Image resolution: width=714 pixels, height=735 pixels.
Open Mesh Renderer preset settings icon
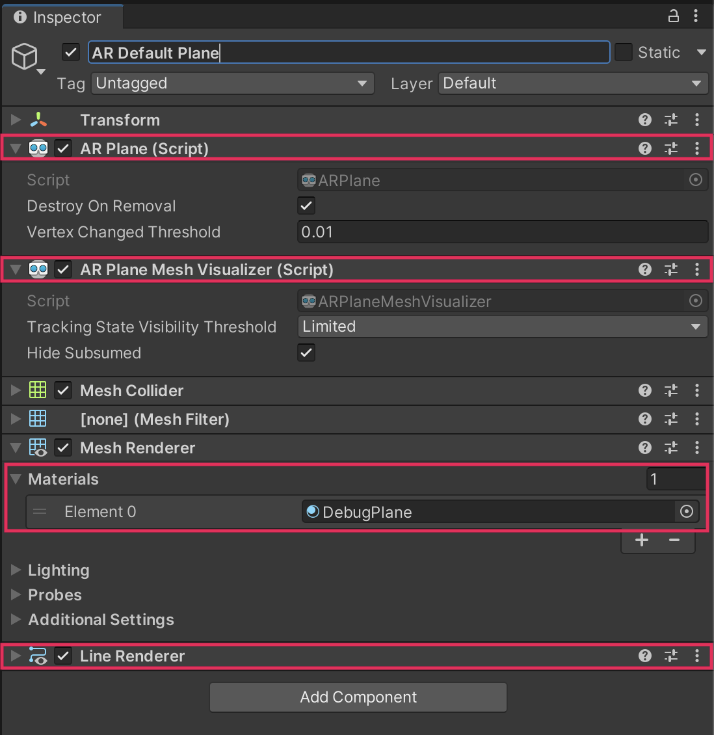click(x=671, y=448)
